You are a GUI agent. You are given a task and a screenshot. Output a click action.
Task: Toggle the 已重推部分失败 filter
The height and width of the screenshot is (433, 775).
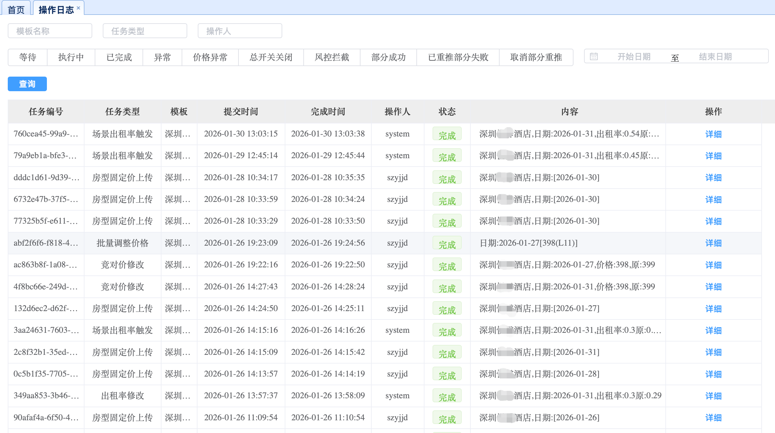(x=458, y=57)
